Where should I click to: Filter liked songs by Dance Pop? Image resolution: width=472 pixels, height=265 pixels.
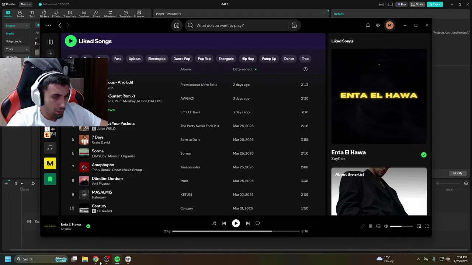[x=182, y=59]
